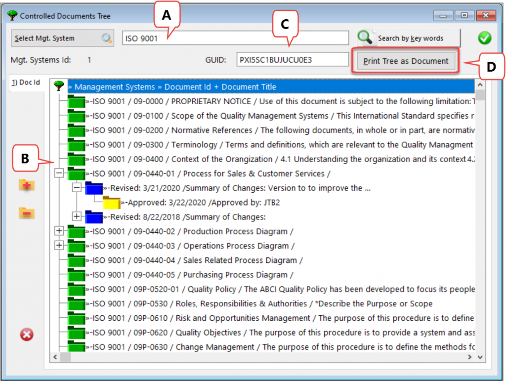Click green folder icon for 09P-0610 Risk row

pyautogui.click(x=76, y=318)
